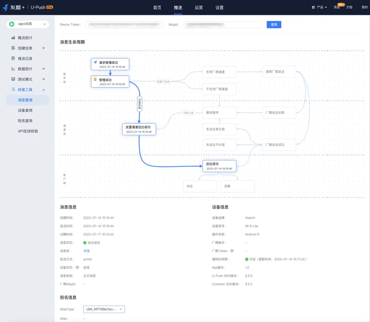Click the 数据统计 chart icon
The image size is (370, 322).
coord(14,68)
